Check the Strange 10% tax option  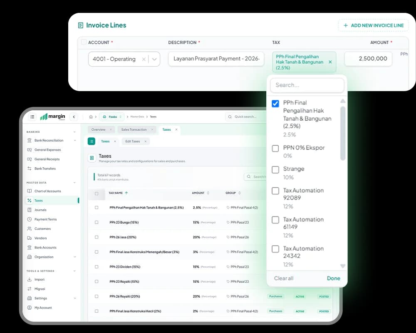[x=275, y=169]
